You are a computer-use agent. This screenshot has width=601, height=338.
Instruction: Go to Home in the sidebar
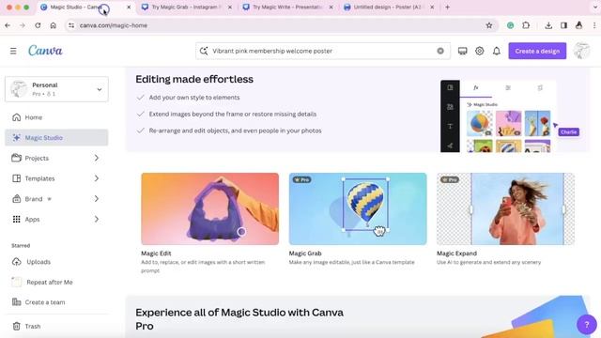click(56, 117)
